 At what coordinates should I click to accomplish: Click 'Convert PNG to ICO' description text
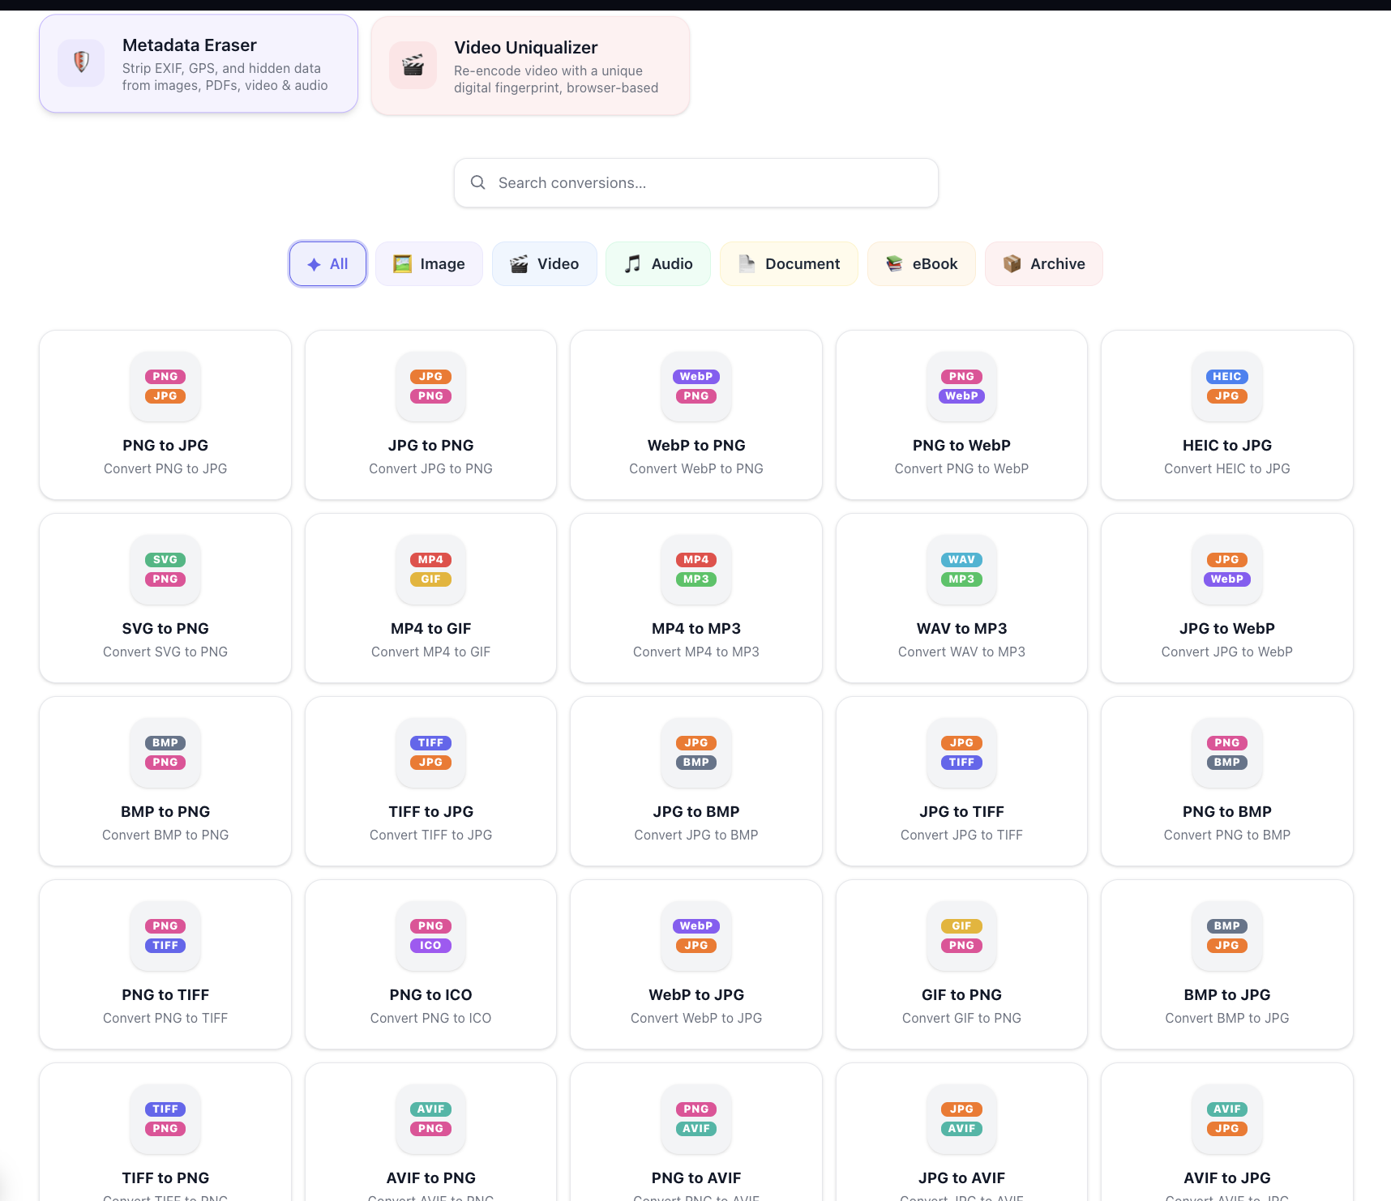point(431,1018)
